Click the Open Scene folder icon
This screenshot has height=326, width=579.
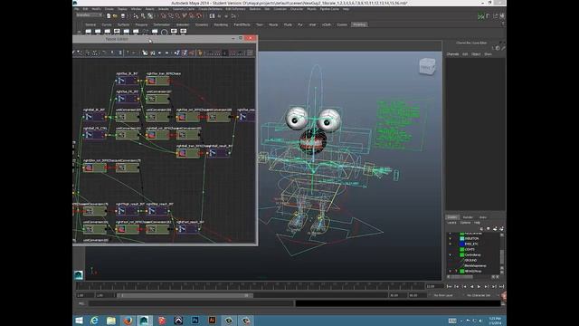click(x=115, y=16)
